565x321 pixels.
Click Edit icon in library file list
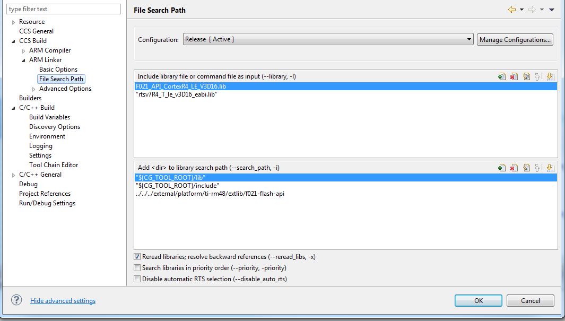click(526, 76)
